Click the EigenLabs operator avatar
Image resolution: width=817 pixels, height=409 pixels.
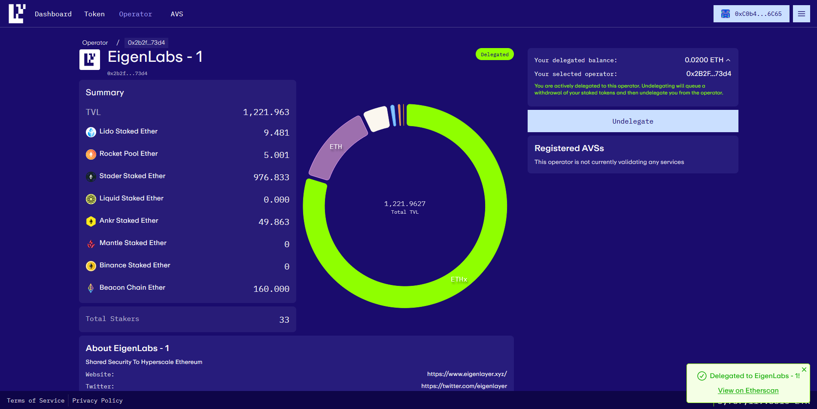click(90, 60)
